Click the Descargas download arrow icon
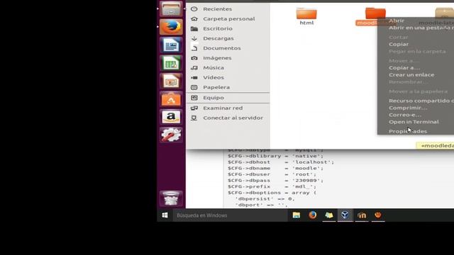The image size is (454, 255). (194, 38)
